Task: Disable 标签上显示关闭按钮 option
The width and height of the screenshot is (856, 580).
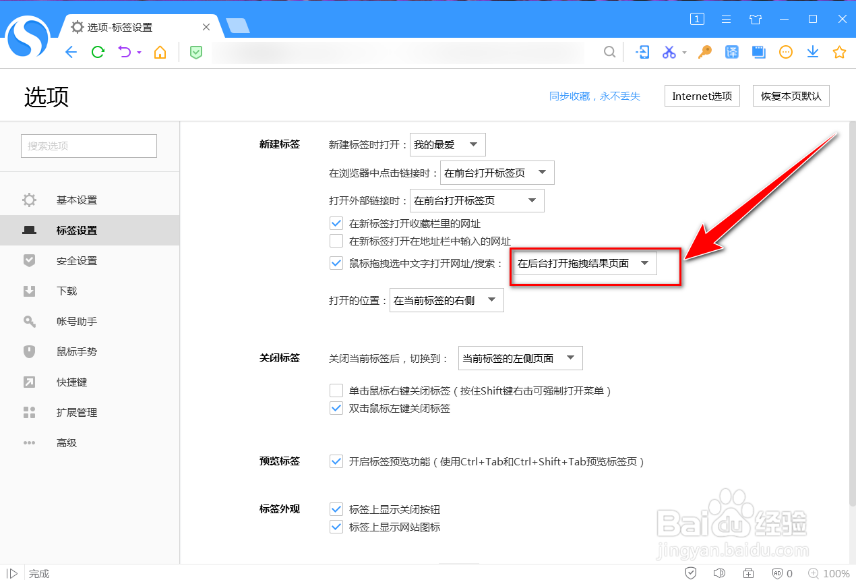Action: 336,509
